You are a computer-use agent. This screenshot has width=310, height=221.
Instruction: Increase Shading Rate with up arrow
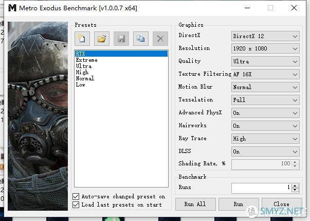(295, 162)
